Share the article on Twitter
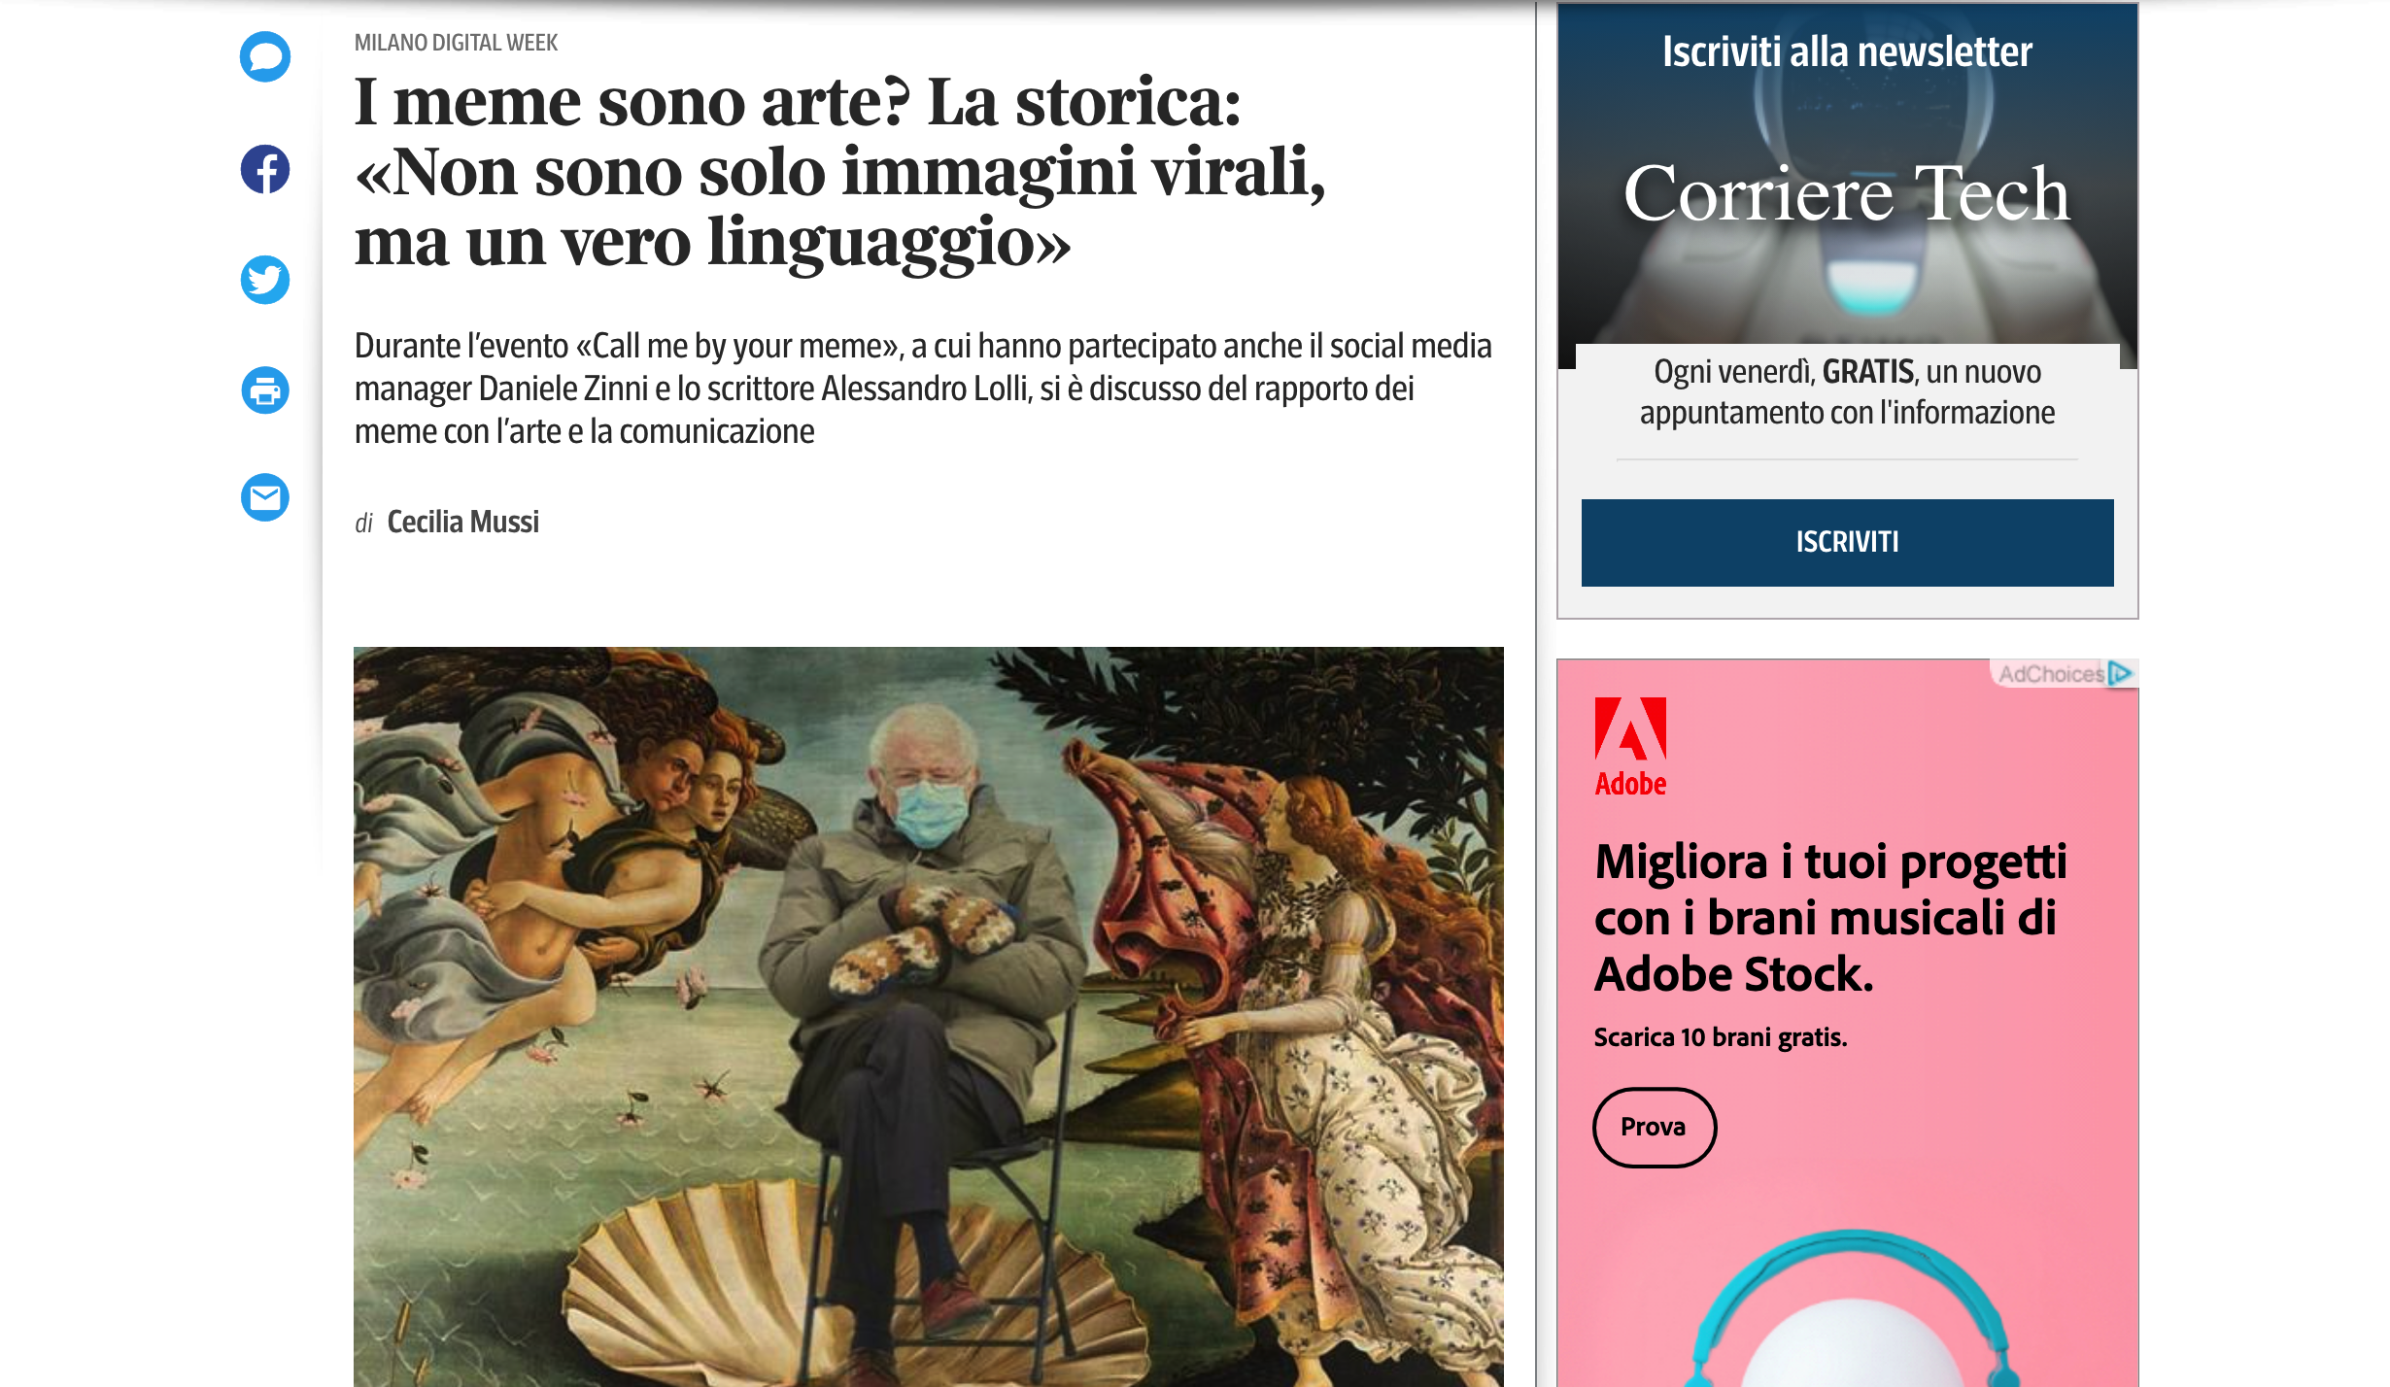 click(x=265, y=280)
